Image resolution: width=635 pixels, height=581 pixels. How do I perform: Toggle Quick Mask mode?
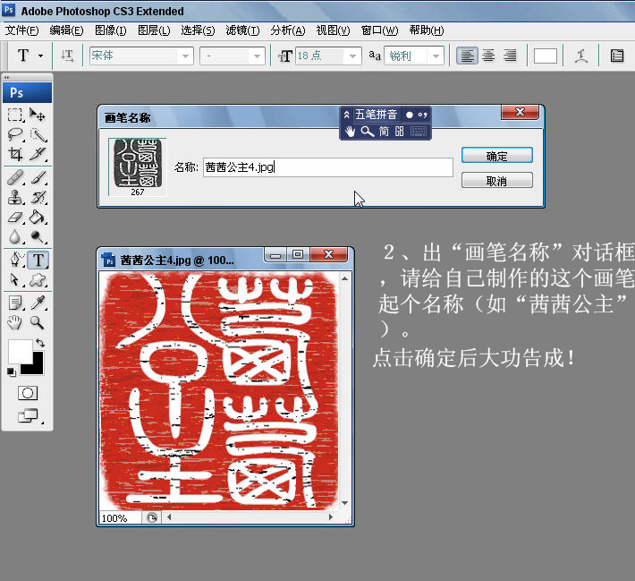coord(28,393)
